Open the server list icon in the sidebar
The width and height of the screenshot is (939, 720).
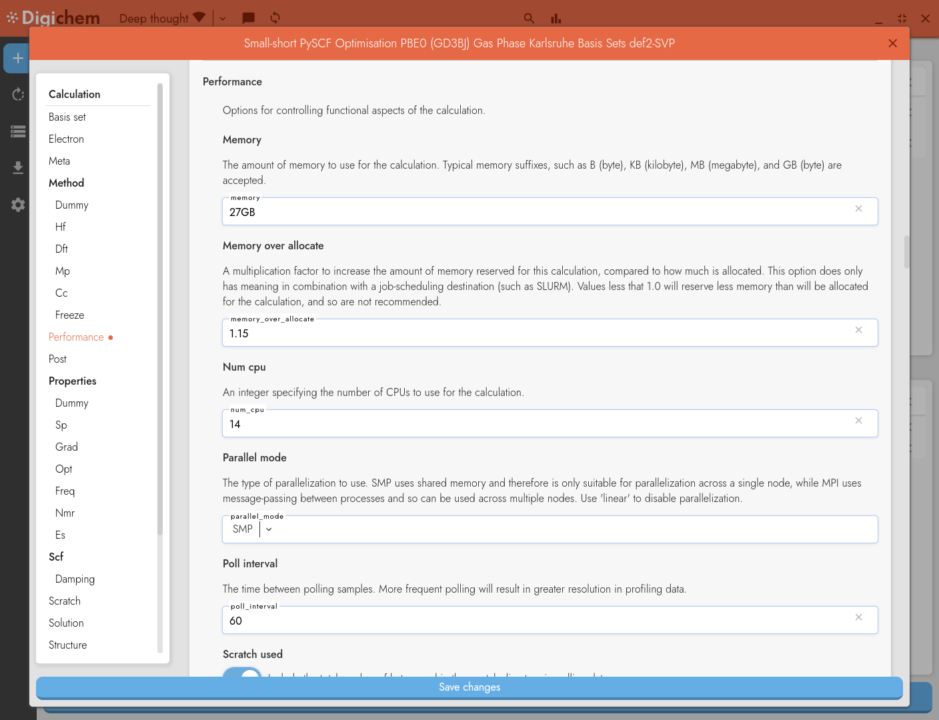[17, 131]
